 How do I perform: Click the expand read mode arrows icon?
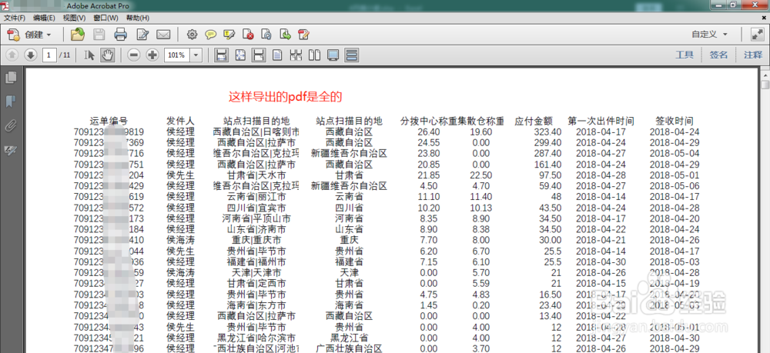coord(757,35)
